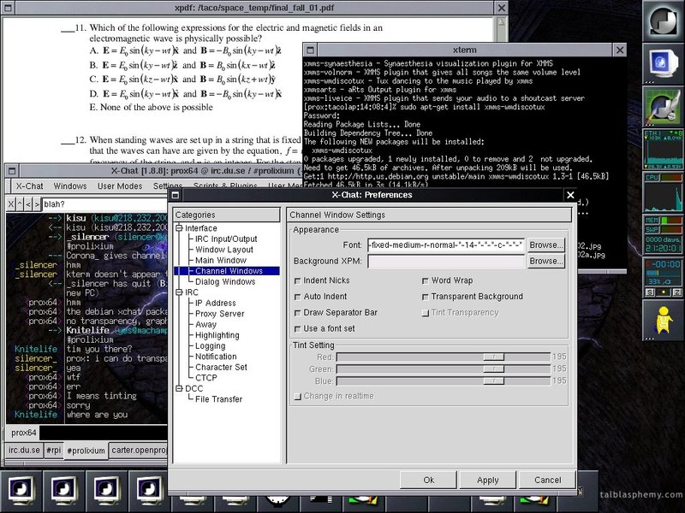Switch to the irc.du.se tab
The width and height of the screenshot is (685, 513).
pos(24,450)
